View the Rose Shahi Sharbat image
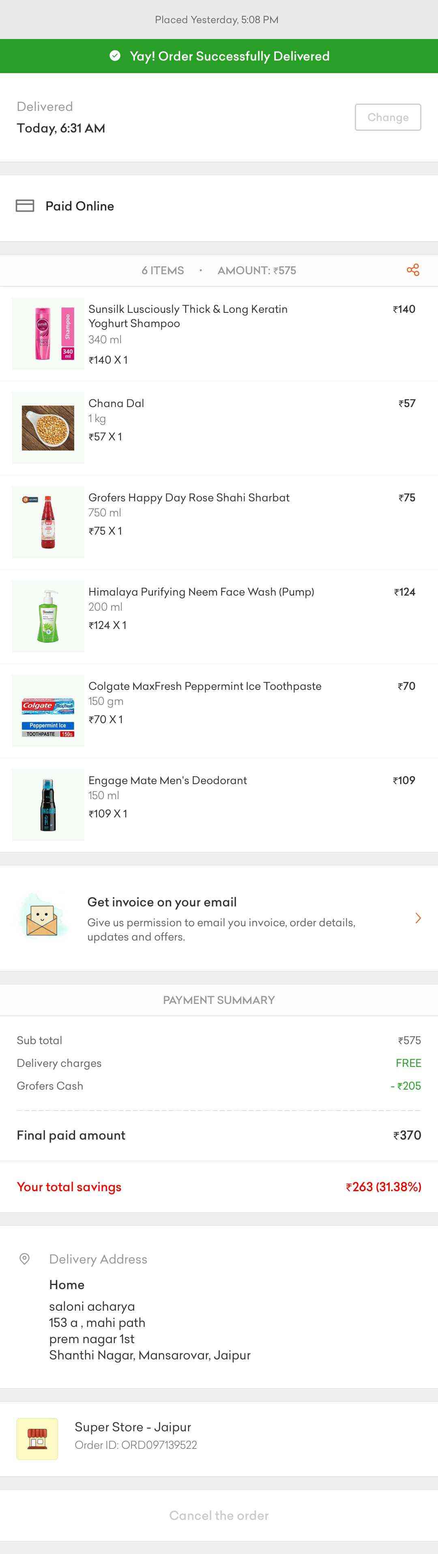This screenshot has height=1554, width=438. pyautogui.click(x=48, y=522)
